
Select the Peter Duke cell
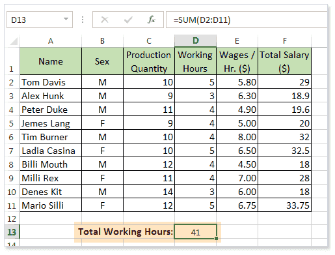click(51, 110)
